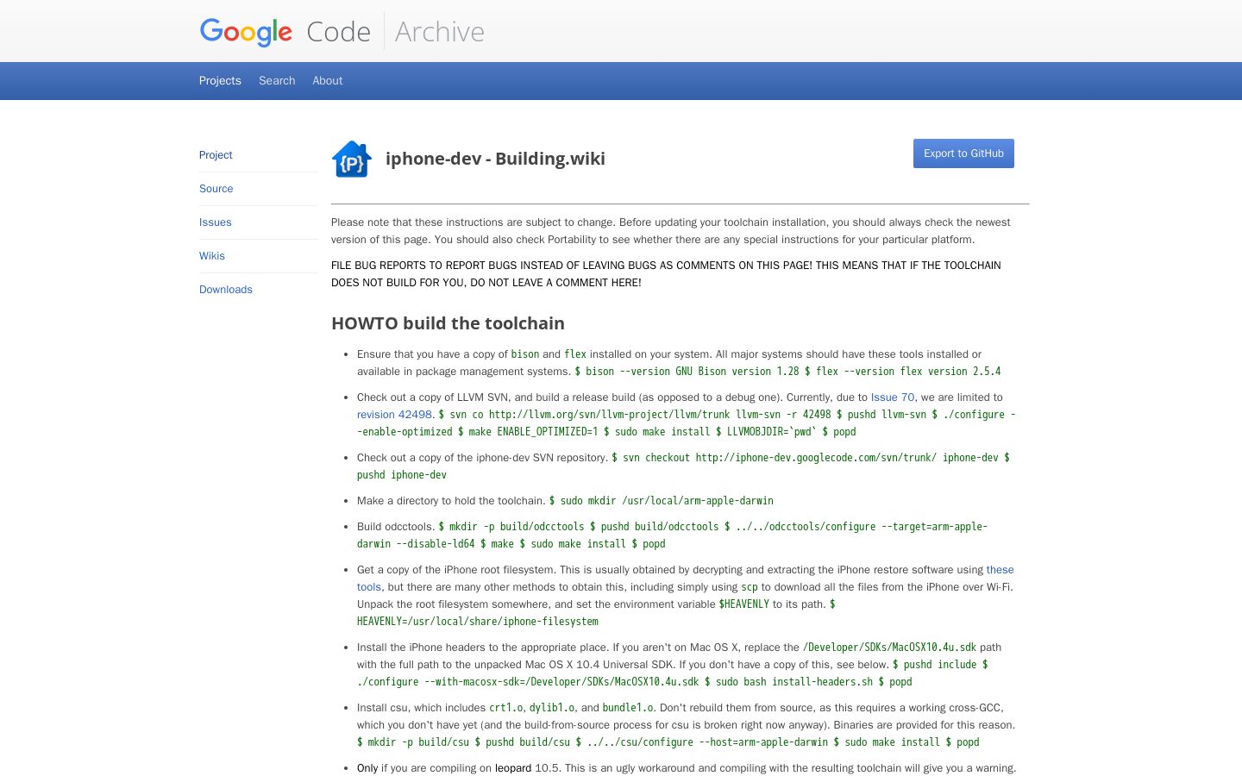The height and width of the screenshot is (776, 1242).
Task: Click the '$HEAVENLY' variable text
Action: point(744,604)
